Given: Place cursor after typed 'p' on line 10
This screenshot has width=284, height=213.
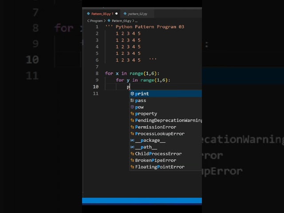Looking at the screenshot, I should point(130,87).
